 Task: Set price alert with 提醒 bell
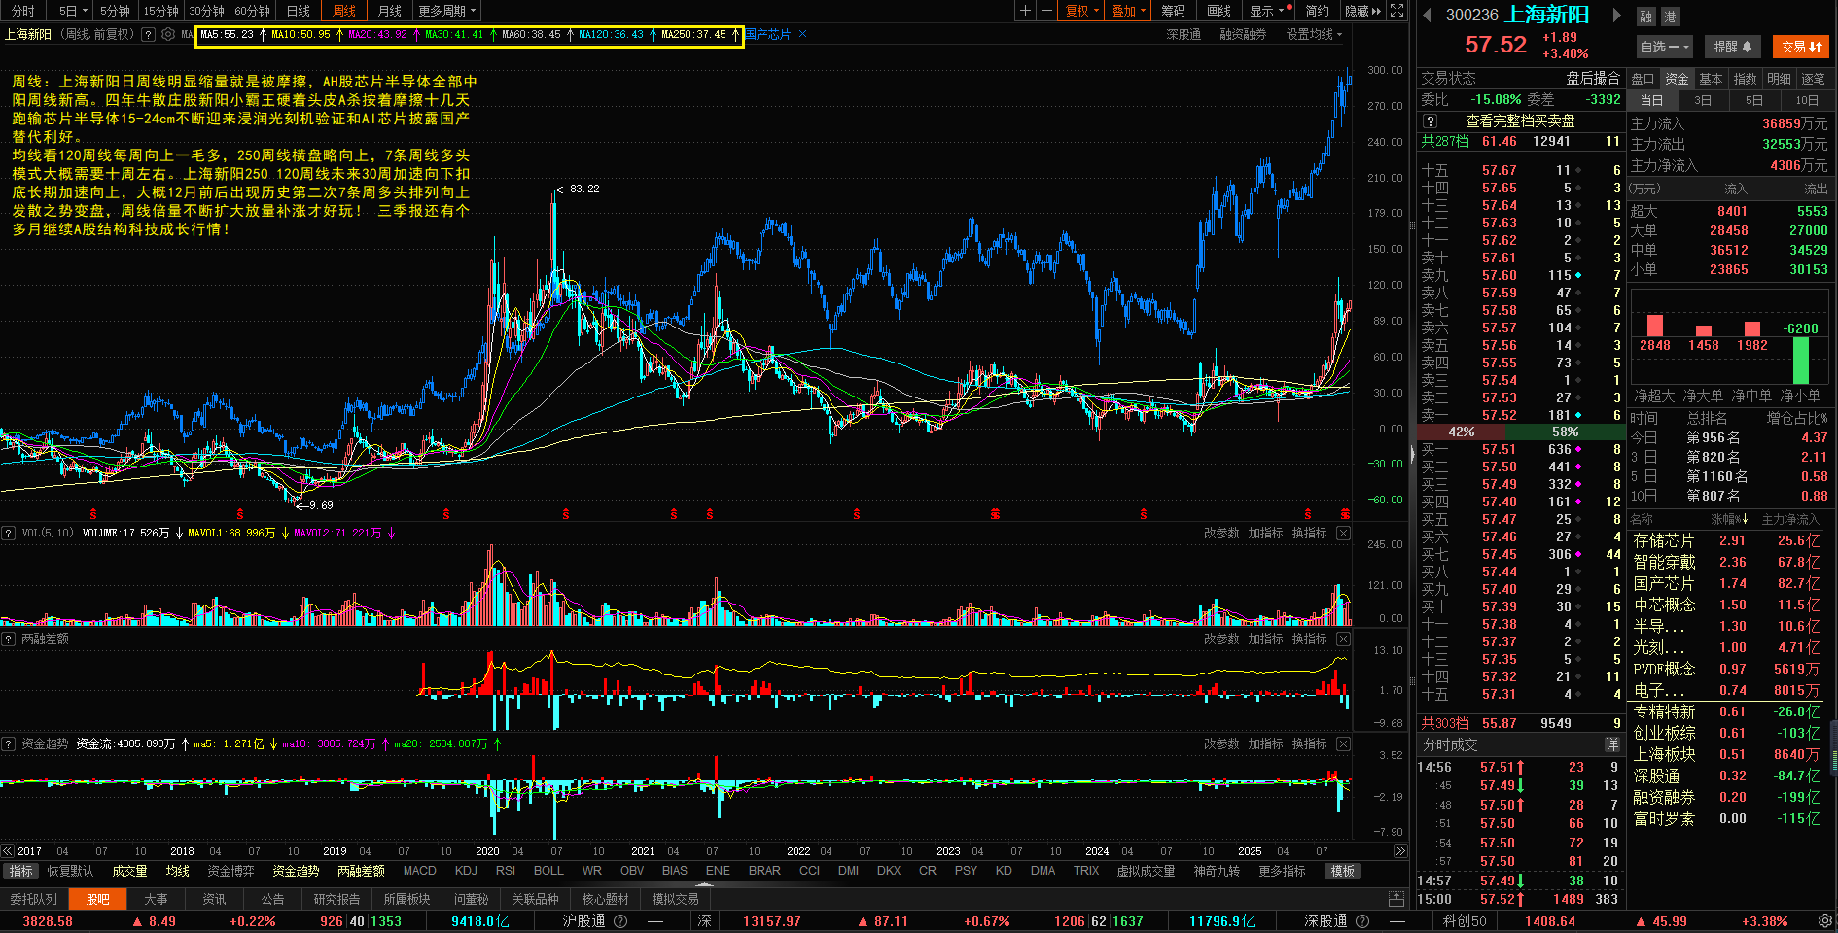click(x=1733, y=47)
